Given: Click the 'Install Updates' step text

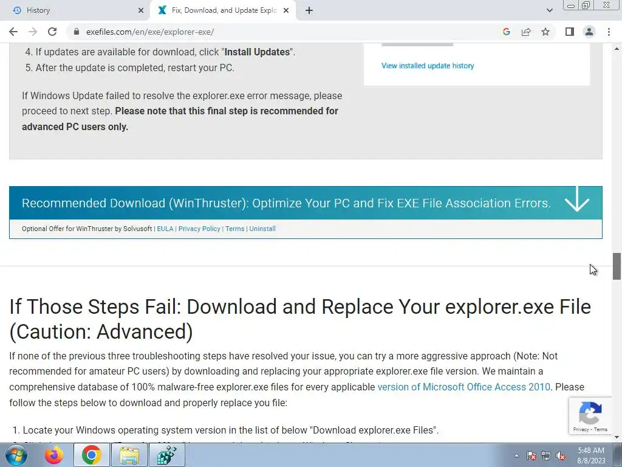Looking at the screenshot, I should click(258, 52).
